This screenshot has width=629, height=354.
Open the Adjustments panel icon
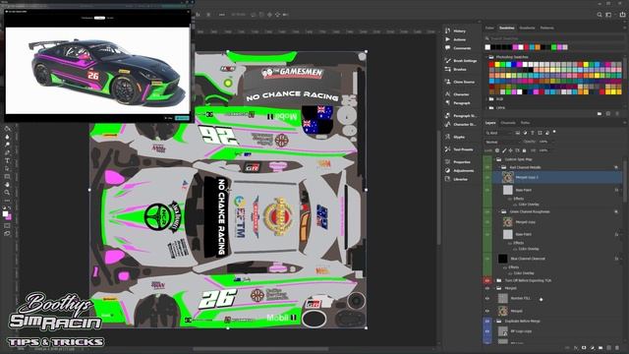(x=448, y=170)
